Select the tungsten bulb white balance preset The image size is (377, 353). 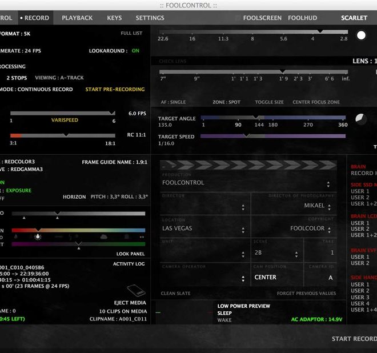pos(38,237)
